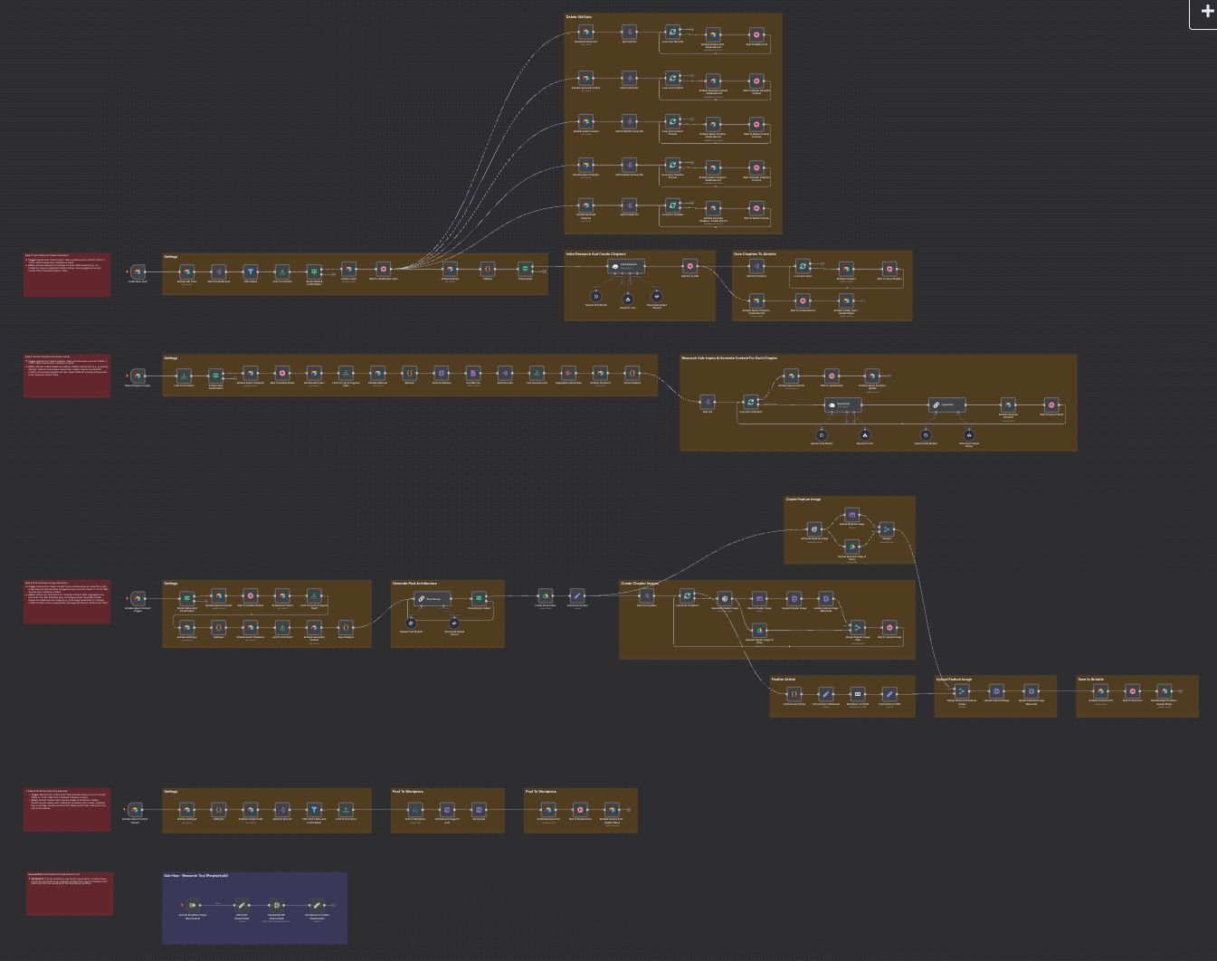Screen dimensions: 1217x961
Task: Select the Initial Research agent node
Action: tap(626, 266)
